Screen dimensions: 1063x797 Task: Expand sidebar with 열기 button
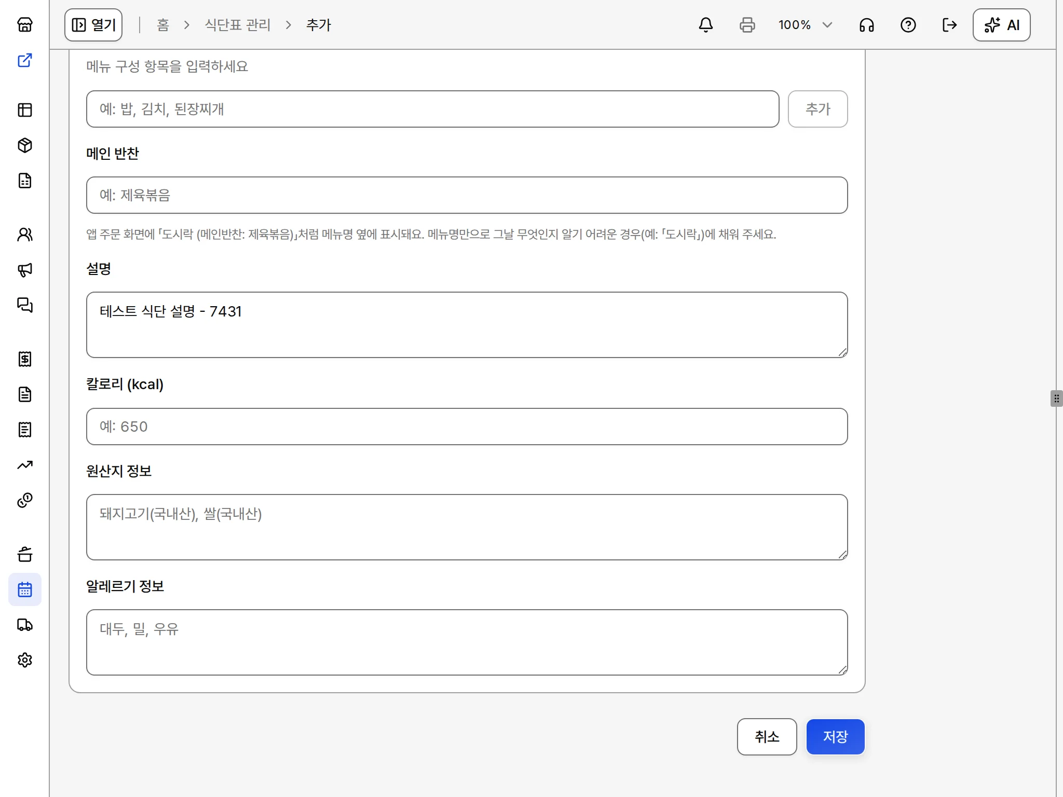tap(93, 25)
